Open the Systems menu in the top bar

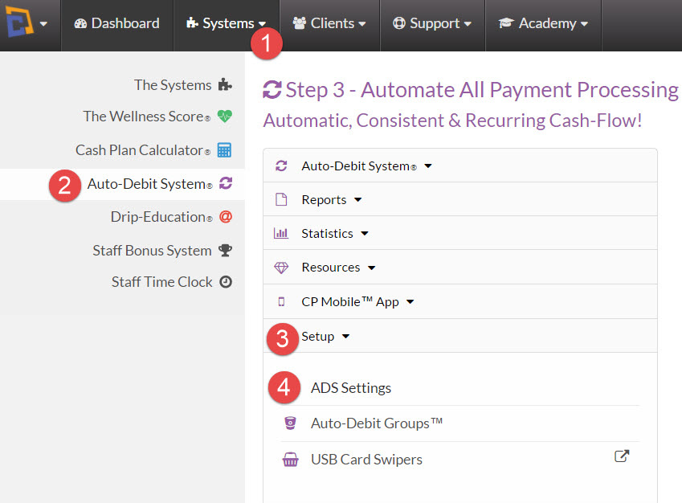pyautogui.click(x=227, y=22)
